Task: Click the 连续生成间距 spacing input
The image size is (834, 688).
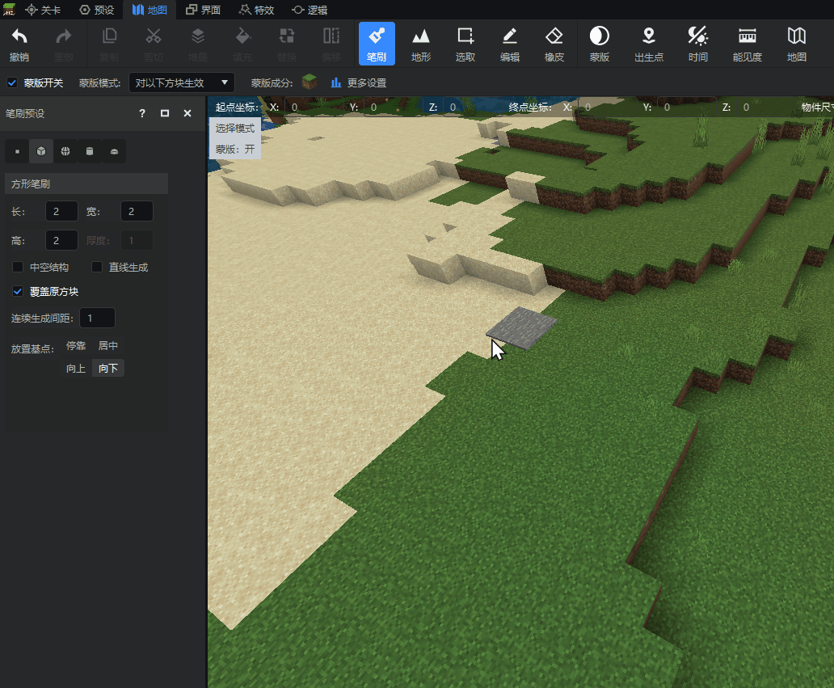Action: coord(97,319)
